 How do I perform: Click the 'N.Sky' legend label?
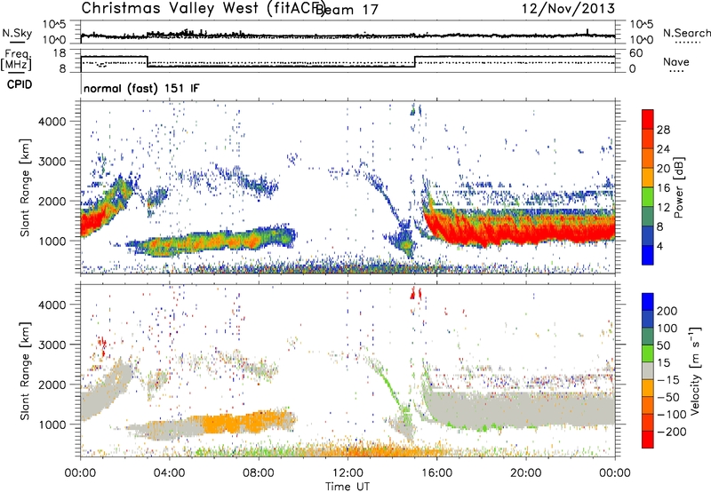[x=17, y=33]
